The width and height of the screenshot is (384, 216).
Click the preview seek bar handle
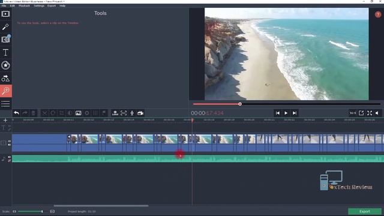[x=240, y=104]
